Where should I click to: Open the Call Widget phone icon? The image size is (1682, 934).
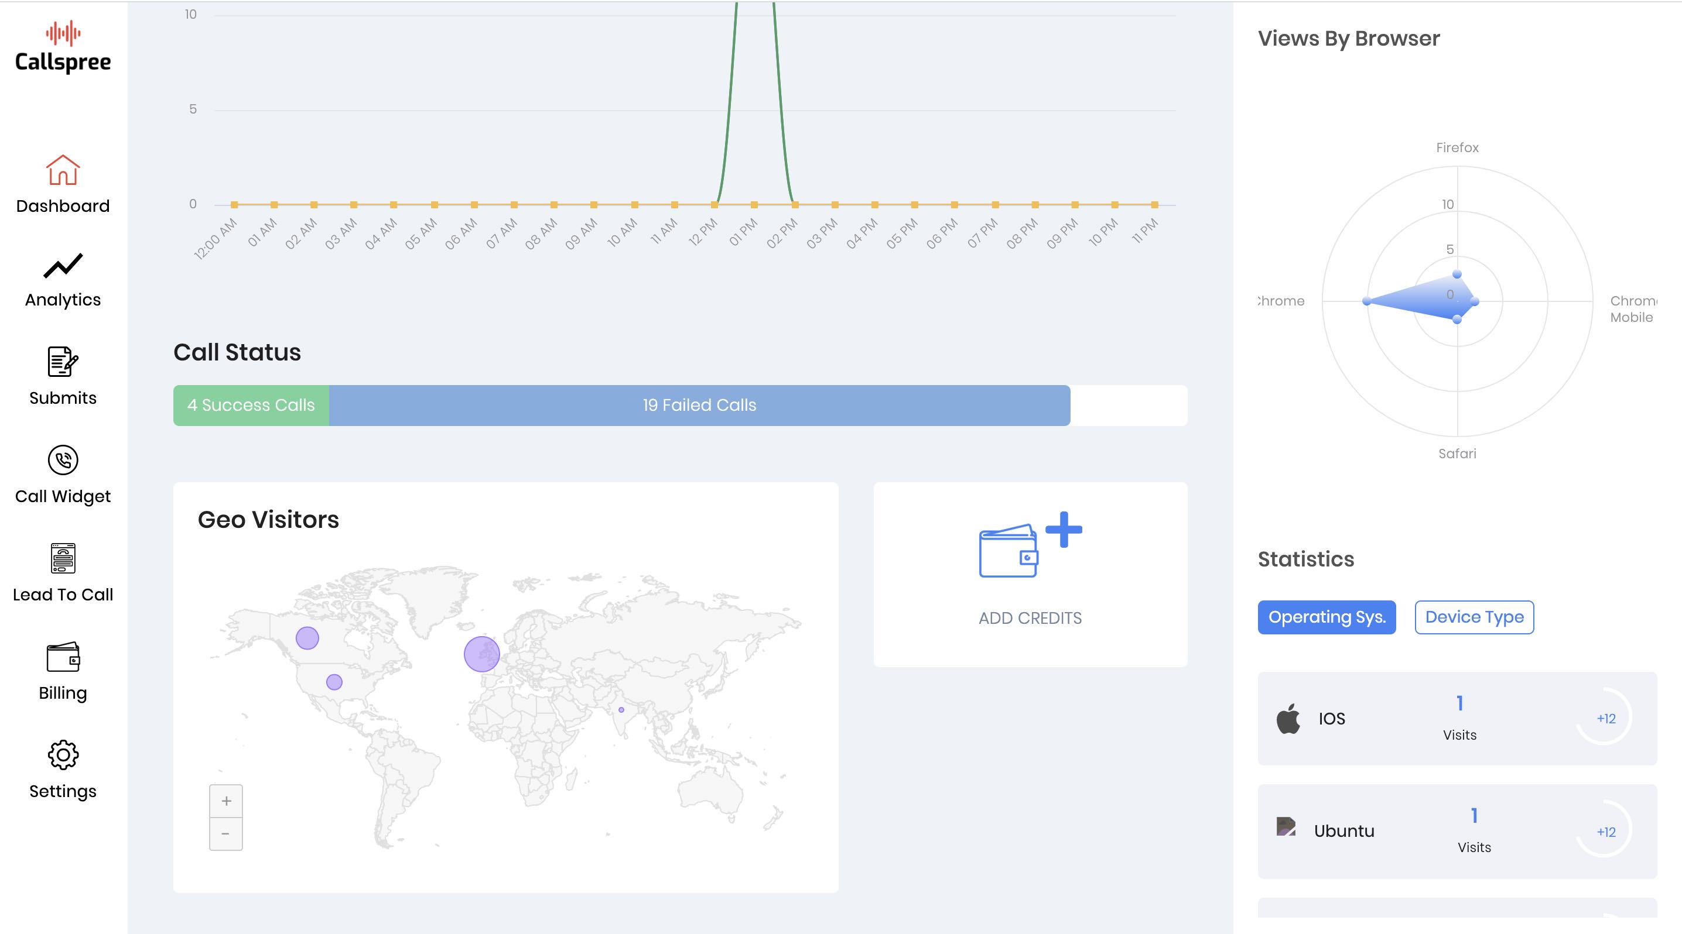coord(63,460)
